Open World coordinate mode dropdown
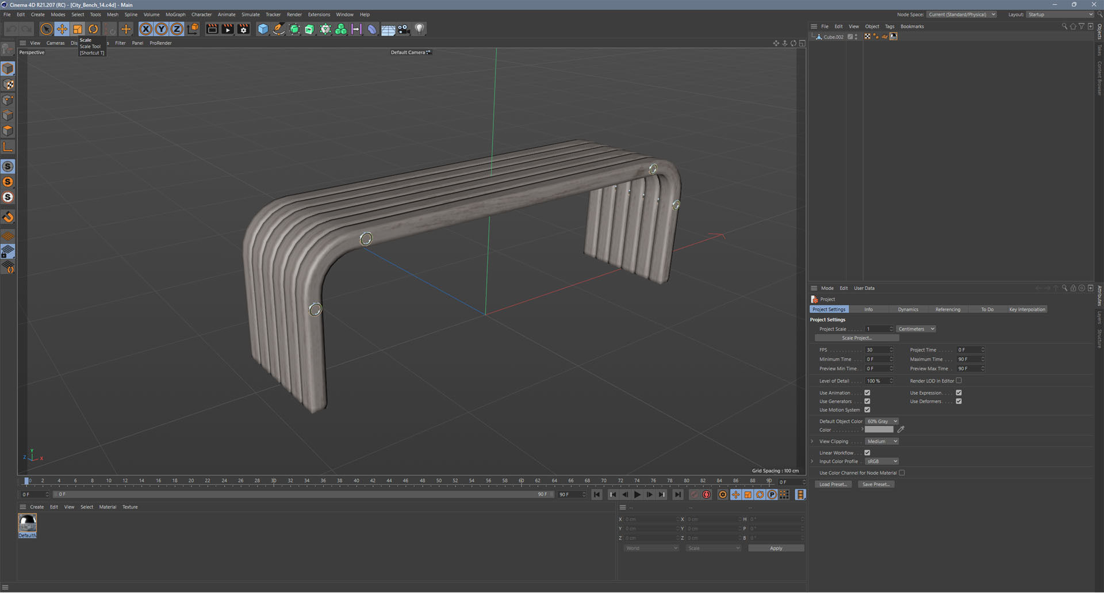This screenshot has width=1104, height=593. [651, 548]
